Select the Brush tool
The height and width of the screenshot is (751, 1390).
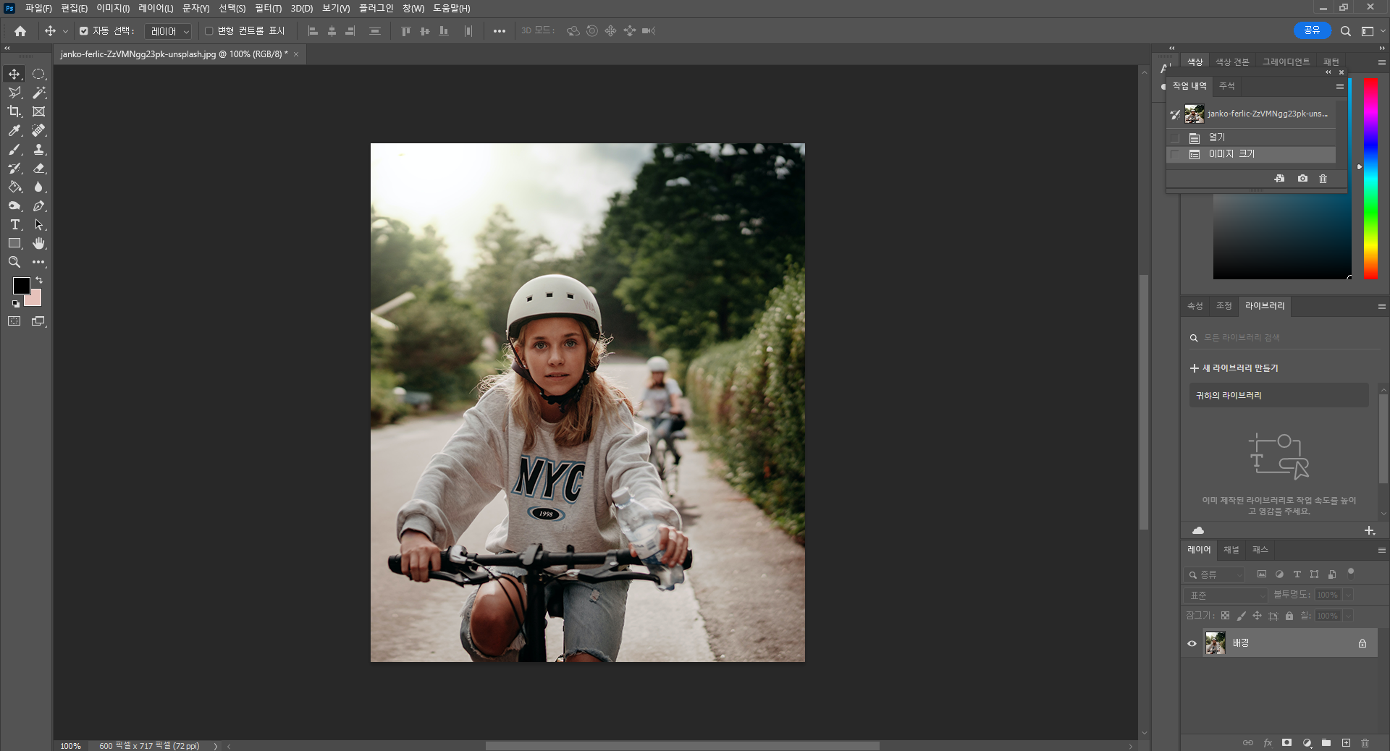point(14,149)
